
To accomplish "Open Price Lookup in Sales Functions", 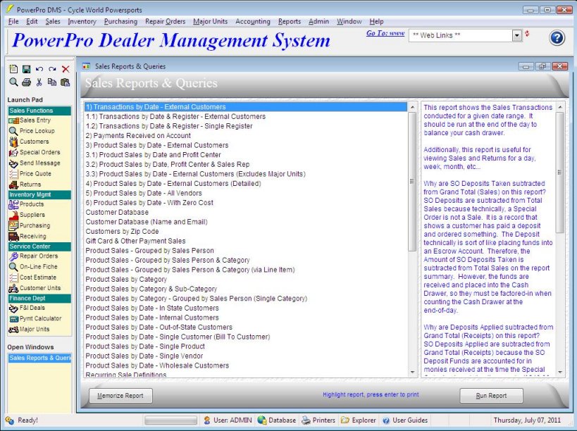I will (x=37, y=131).
